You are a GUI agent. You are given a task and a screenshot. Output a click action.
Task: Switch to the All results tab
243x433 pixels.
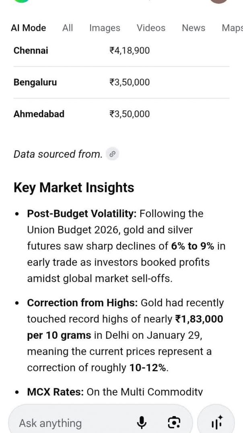click(x=68, y=28)
